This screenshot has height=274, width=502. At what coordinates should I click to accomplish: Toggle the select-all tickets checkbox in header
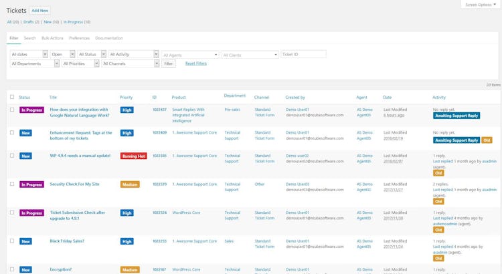click(12, 97)
